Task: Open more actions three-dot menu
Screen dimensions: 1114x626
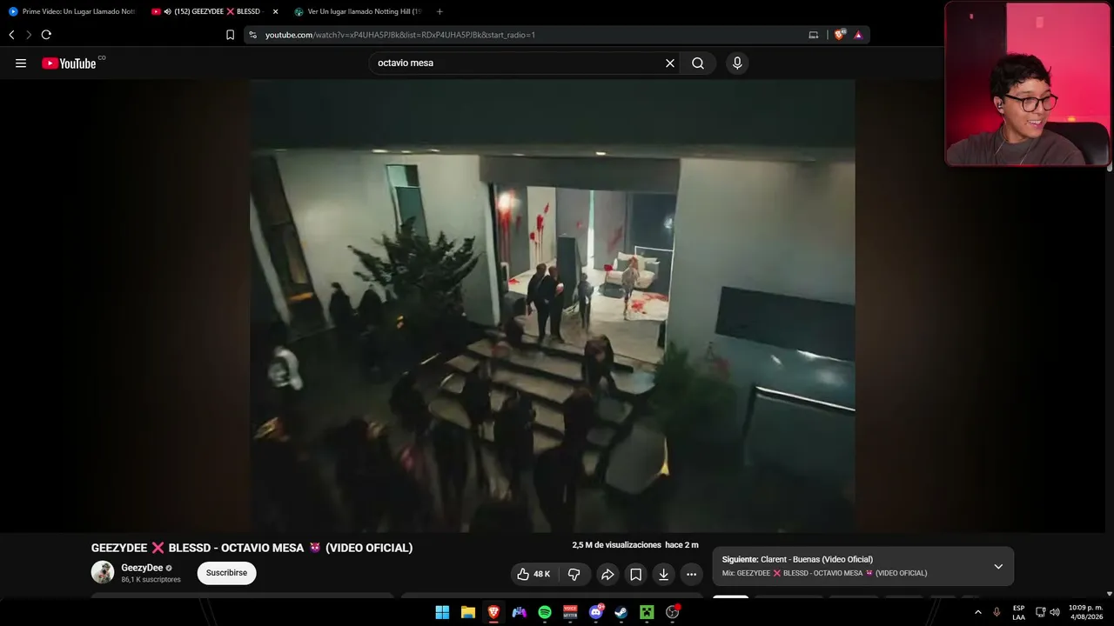Action: tap(691, 574)
